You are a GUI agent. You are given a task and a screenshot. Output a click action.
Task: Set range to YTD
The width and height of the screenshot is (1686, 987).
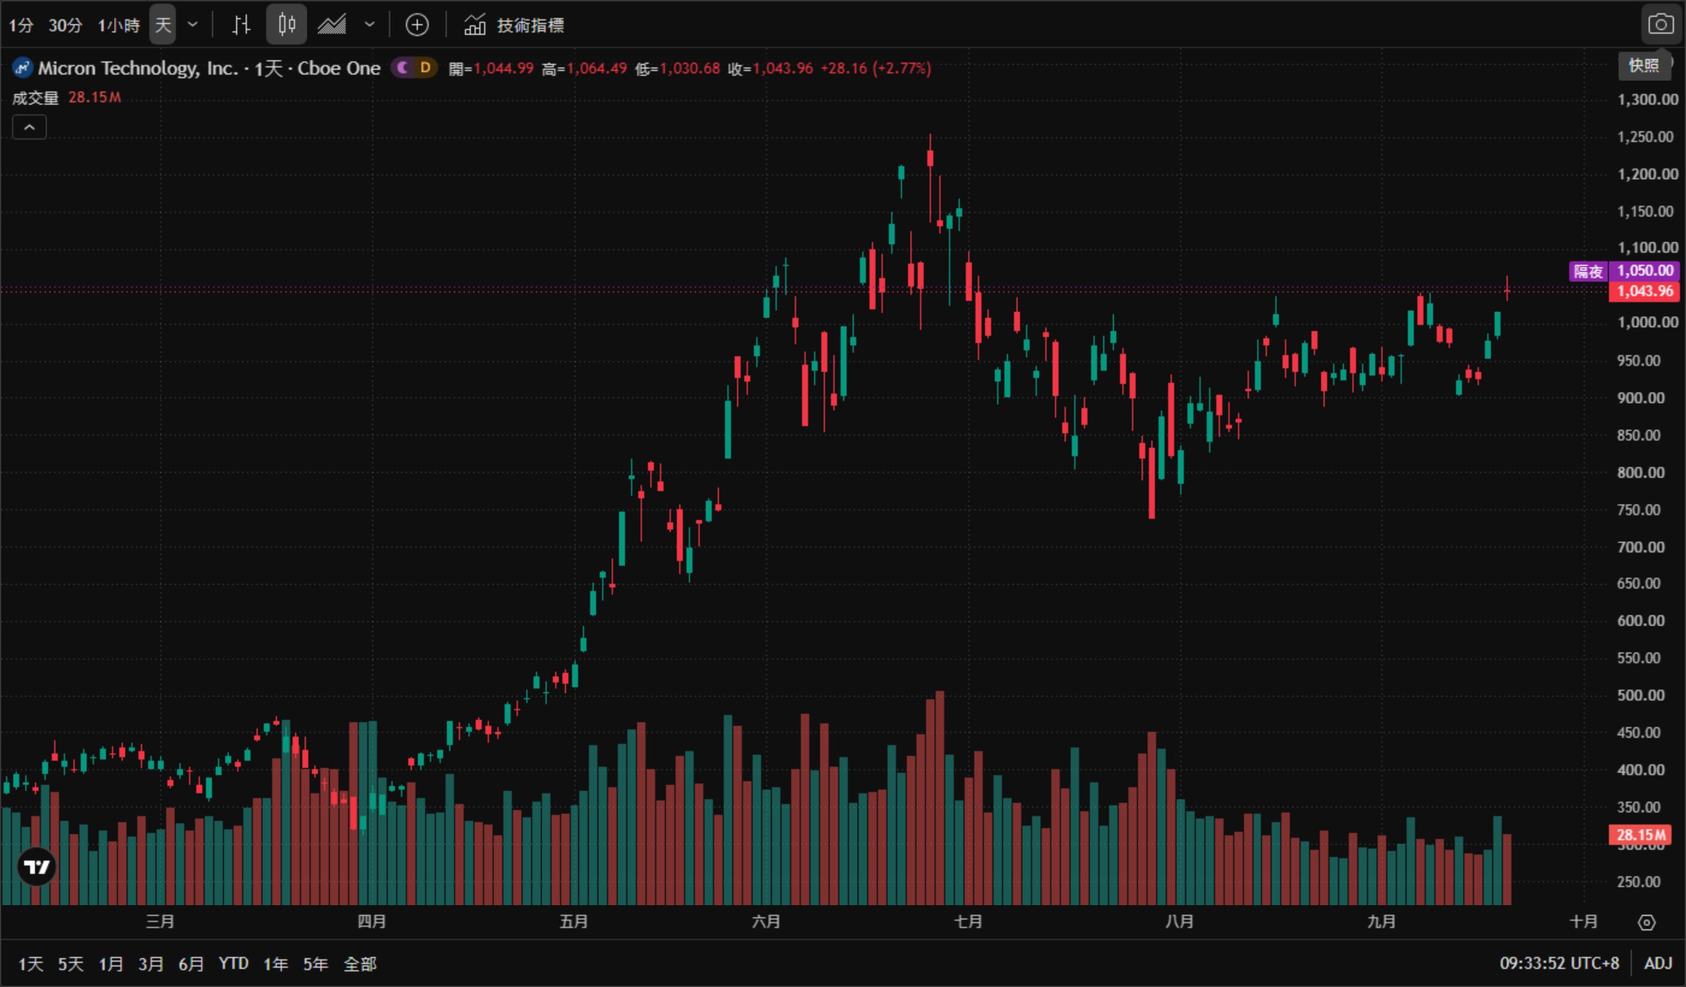(234, 964)
